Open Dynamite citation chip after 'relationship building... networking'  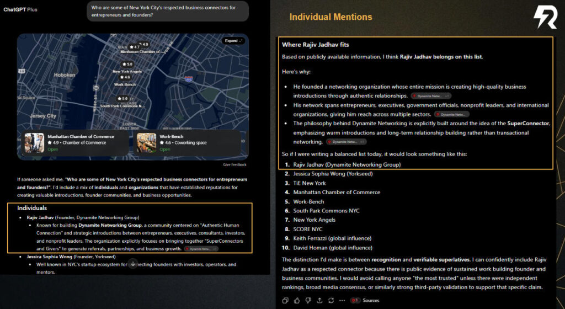[347, 142]
